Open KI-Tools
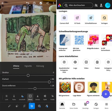Image resolution: width=112 pixels, height=111 pixels. 77,19
